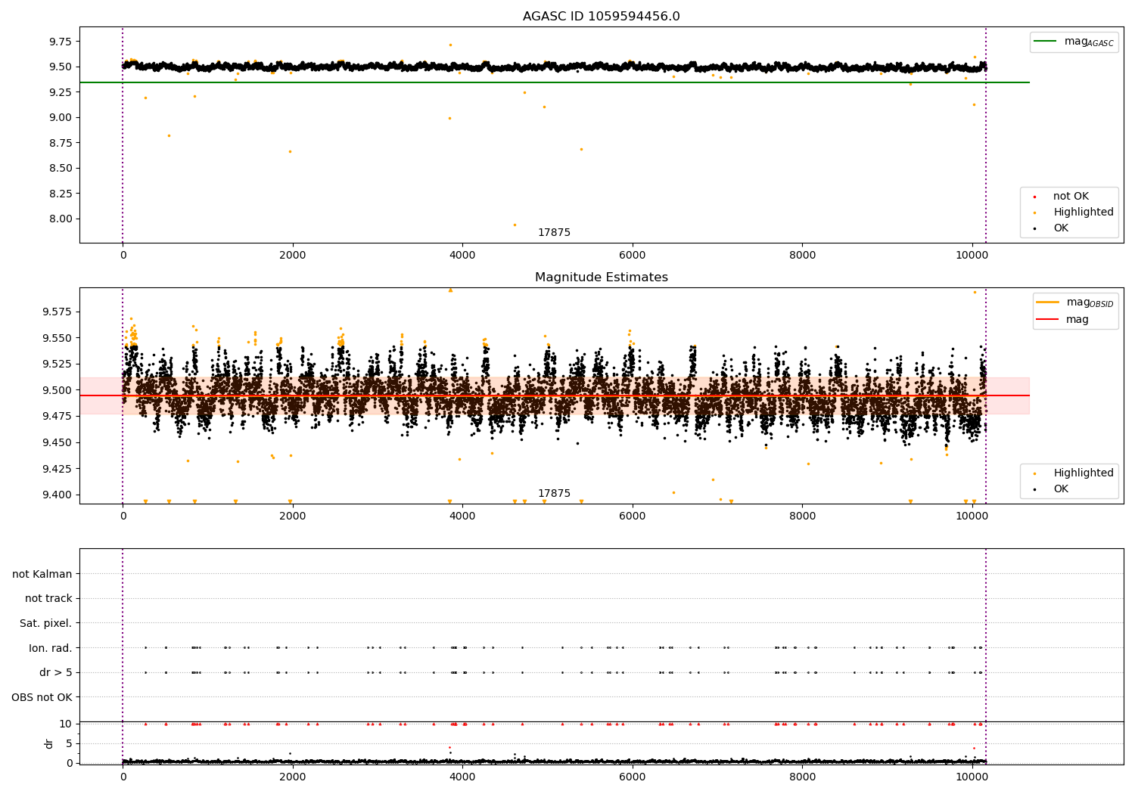Click the 'dr' y-axis label in bottom panel

pyautogui.click(x=49, y=743)
